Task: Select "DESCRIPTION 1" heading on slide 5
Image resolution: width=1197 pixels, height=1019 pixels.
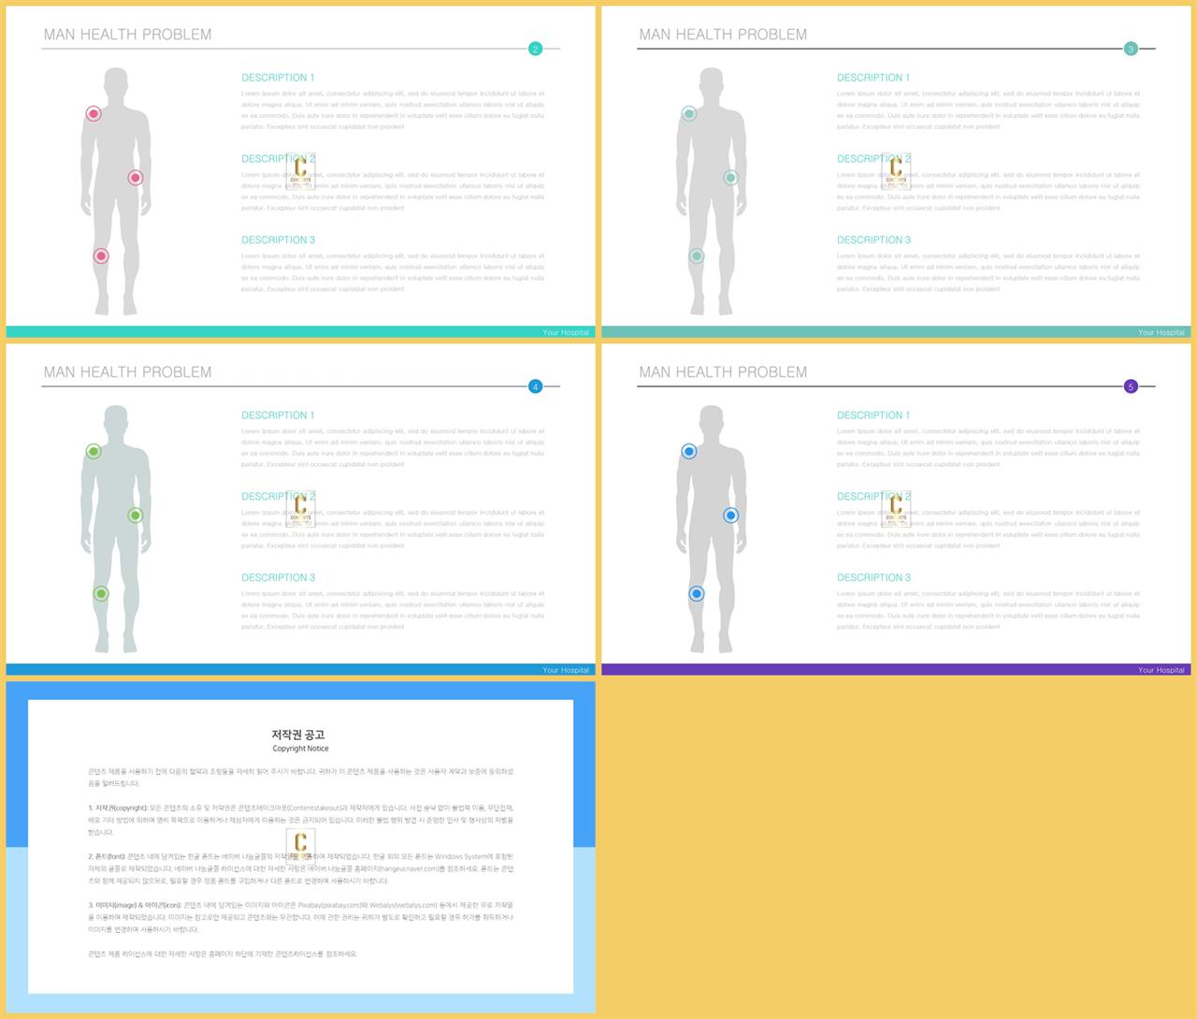Action: (873, 415)
